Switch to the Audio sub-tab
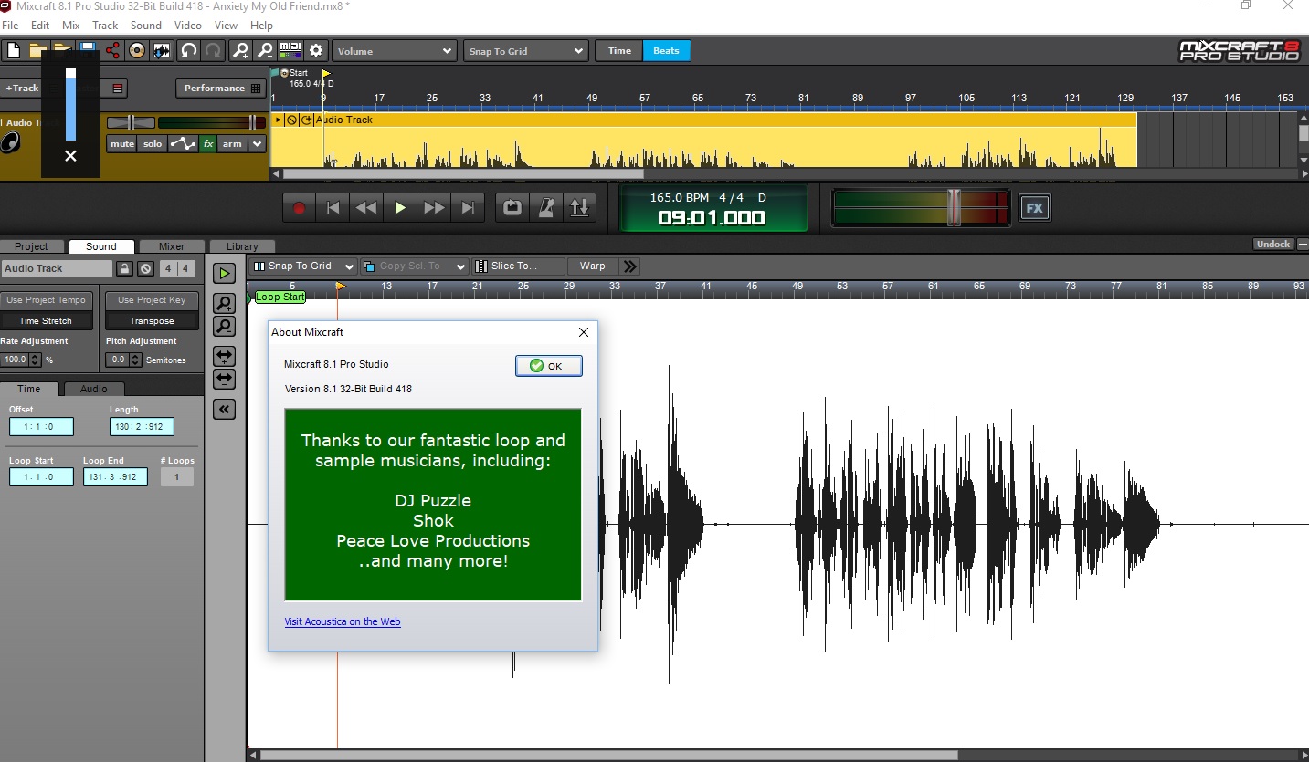This screenshot has width=1309, height=762. point(94,389)
